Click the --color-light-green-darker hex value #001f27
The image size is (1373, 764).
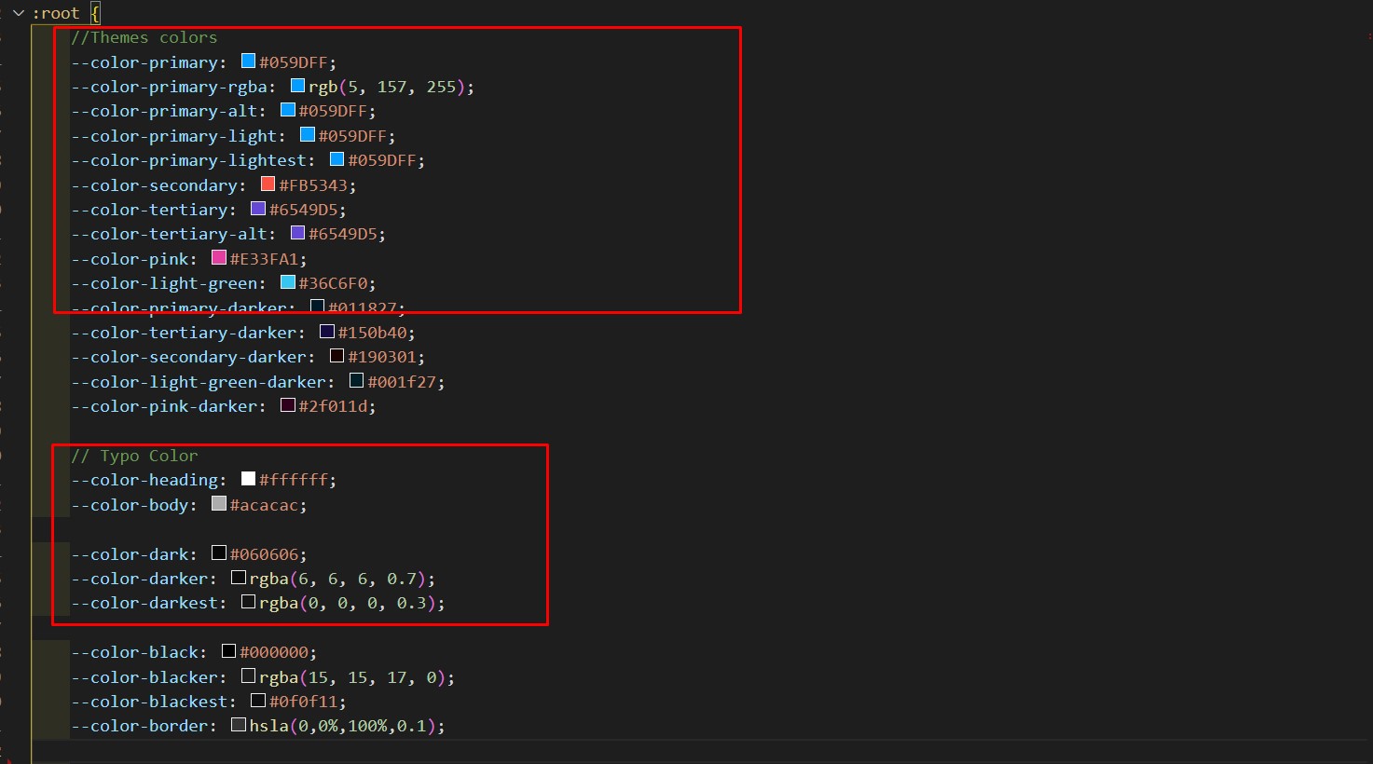tap(401, 382)
